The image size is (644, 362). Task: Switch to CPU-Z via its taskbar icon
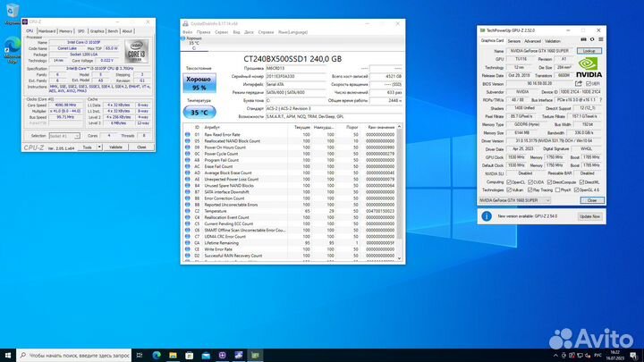[222, 356]
